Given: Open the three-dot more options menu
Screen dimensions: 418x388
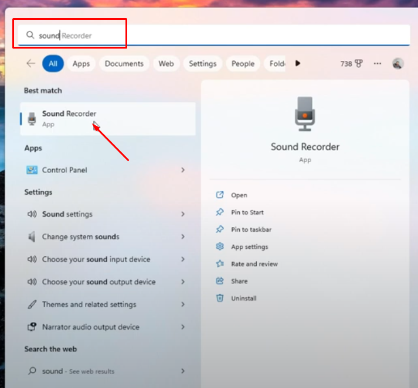Looking at the screenshot, I should pos(377,63).
